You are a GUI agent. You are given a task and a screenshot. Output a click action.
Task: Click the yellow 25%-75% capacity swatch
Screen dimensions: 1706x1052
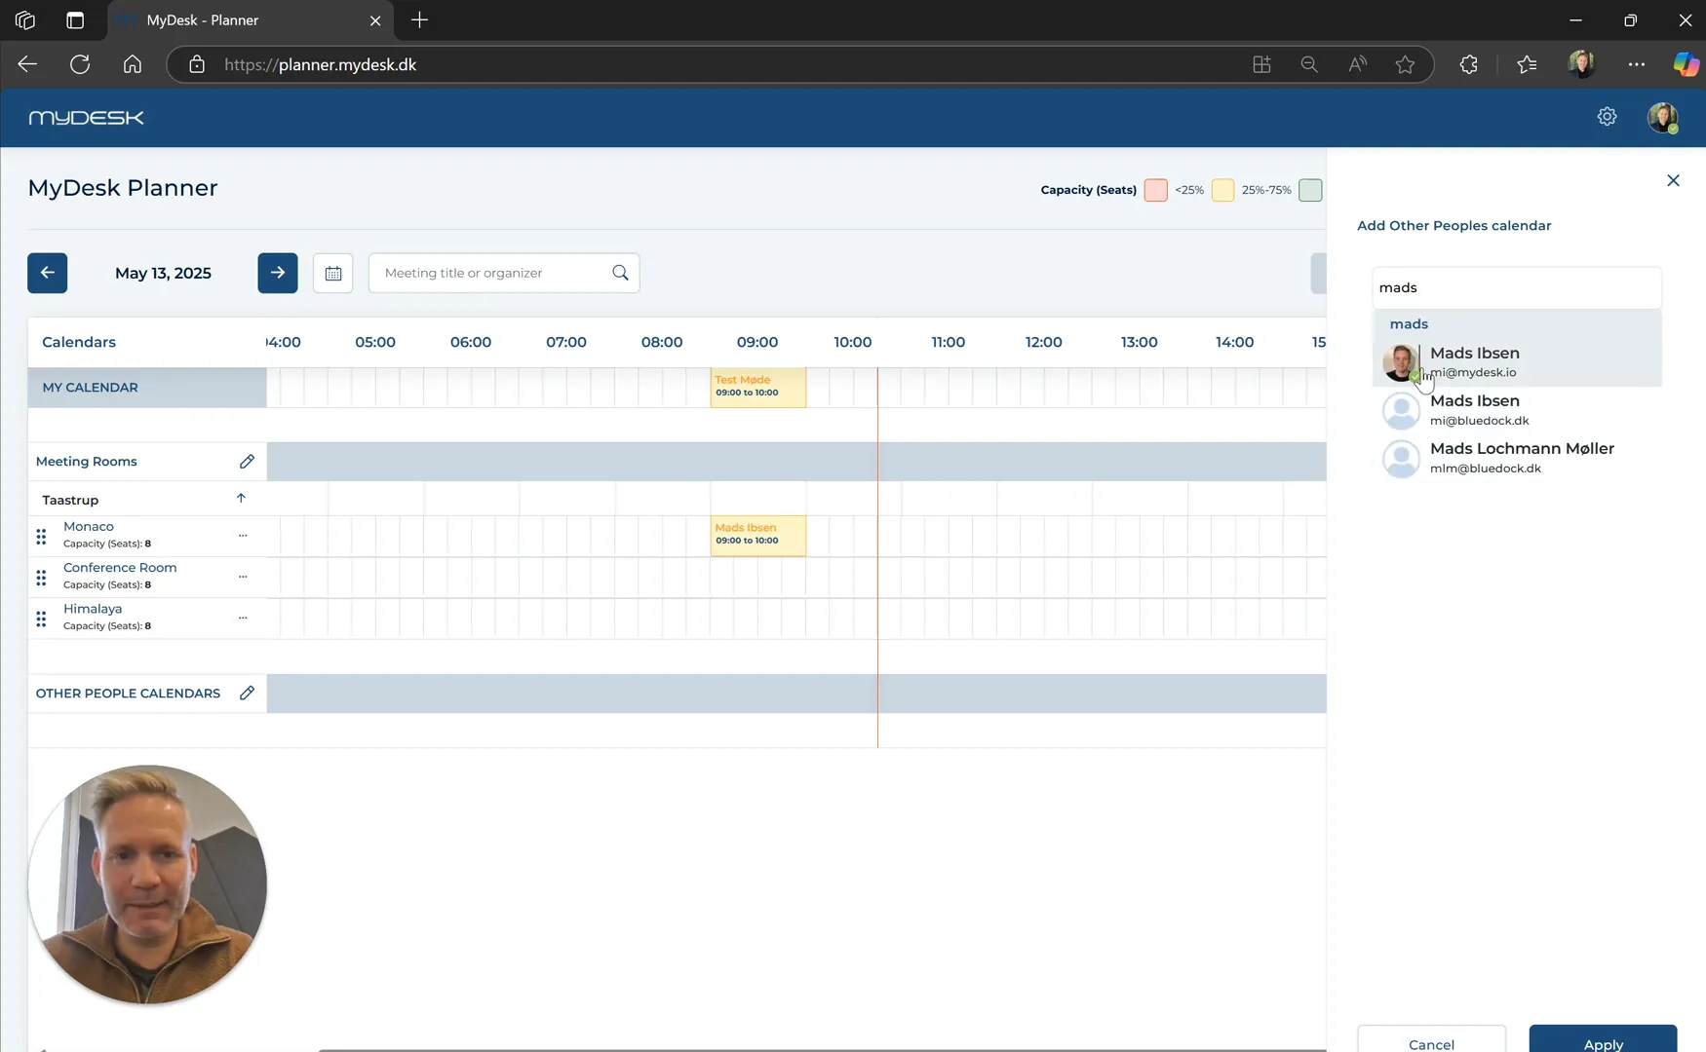click(x=1222, y=190)
